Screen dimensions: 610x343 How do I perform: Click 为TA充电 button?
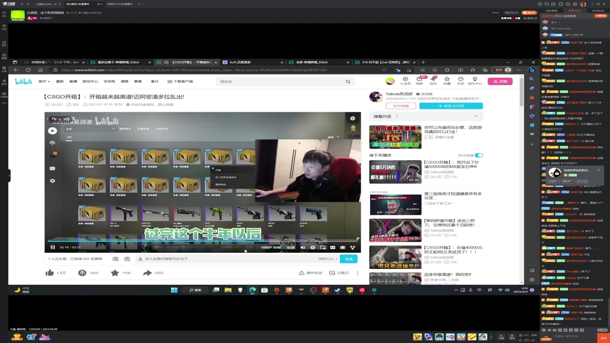(x=401, y=106)
